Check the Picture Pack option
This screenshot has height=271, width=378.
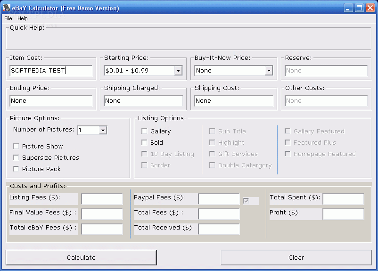click(16, 169)
